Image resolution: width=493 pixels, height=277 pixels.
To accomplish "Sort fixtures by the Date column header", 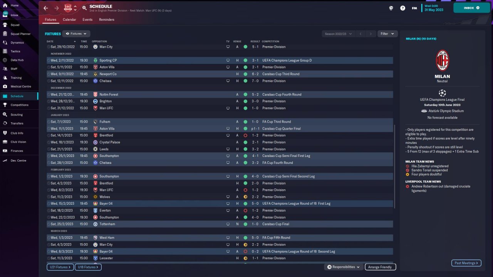I will (x=50, y=41).
